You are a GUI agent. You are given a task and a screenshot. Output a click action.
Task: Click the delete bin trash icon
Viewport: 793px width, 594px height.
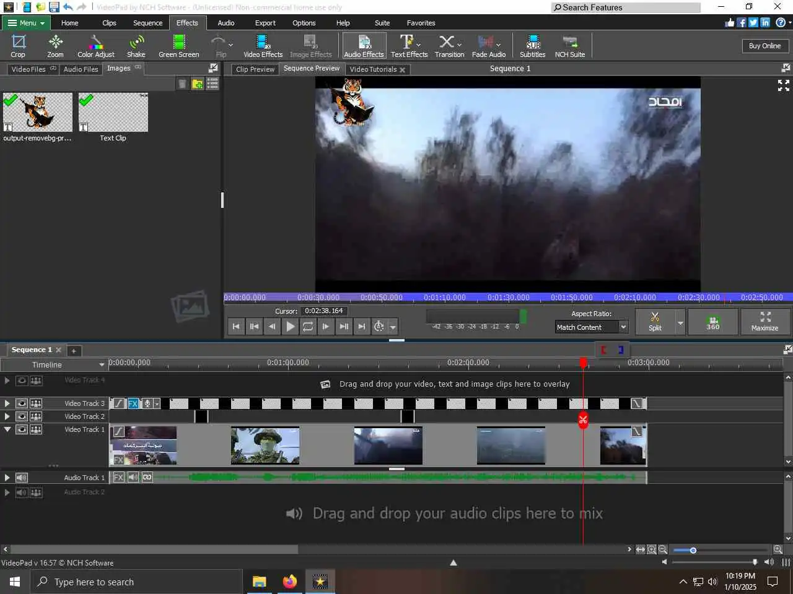pyautogui.click(x=182, y=84)
